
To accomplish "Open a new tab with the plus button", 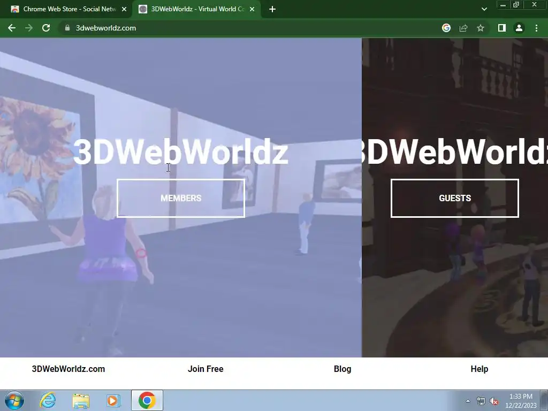I will [272, 9].
